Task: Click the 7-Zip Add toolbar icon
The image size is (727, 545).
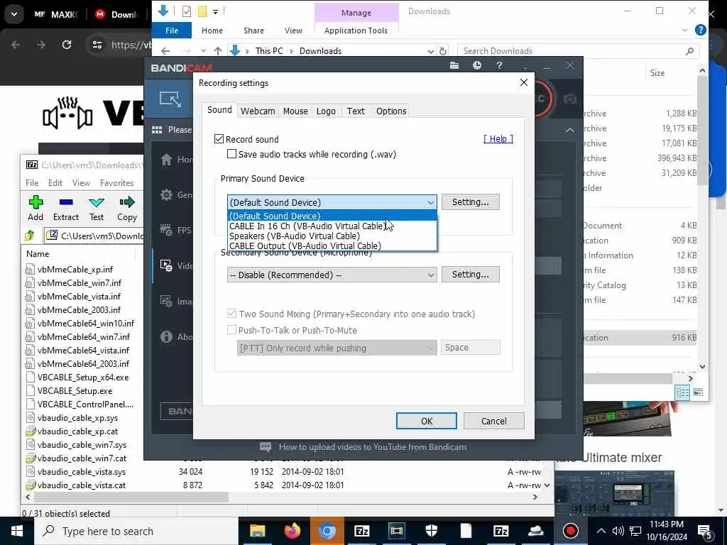Action: coord(35,202)
